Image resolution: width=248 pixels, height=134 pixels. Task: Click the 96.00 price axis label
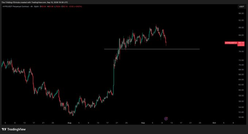point(241,13)
